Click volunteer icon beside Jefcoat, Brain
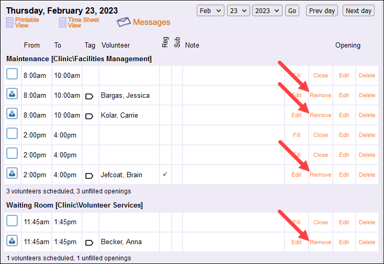 (12, 174)
